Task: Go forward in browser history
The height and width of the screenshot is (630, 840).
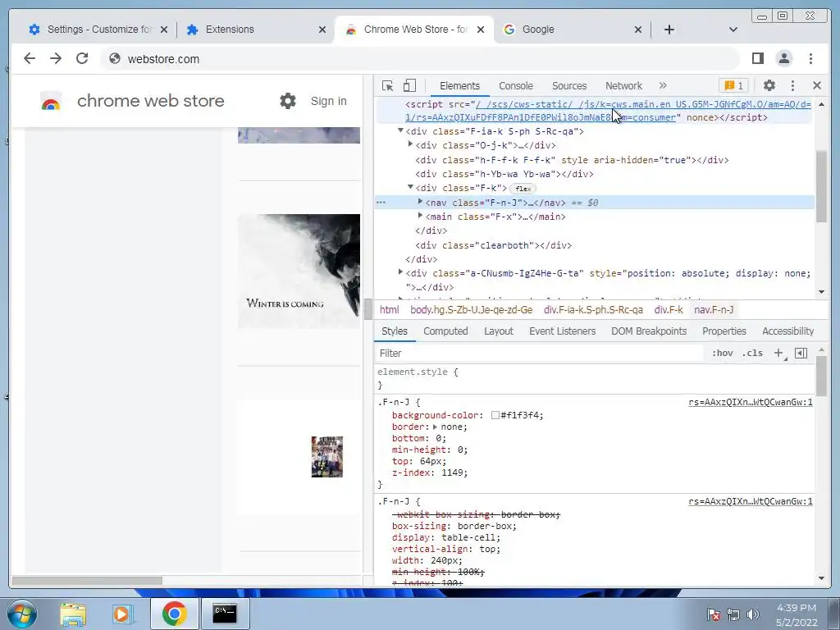Action: coord(56,58)
